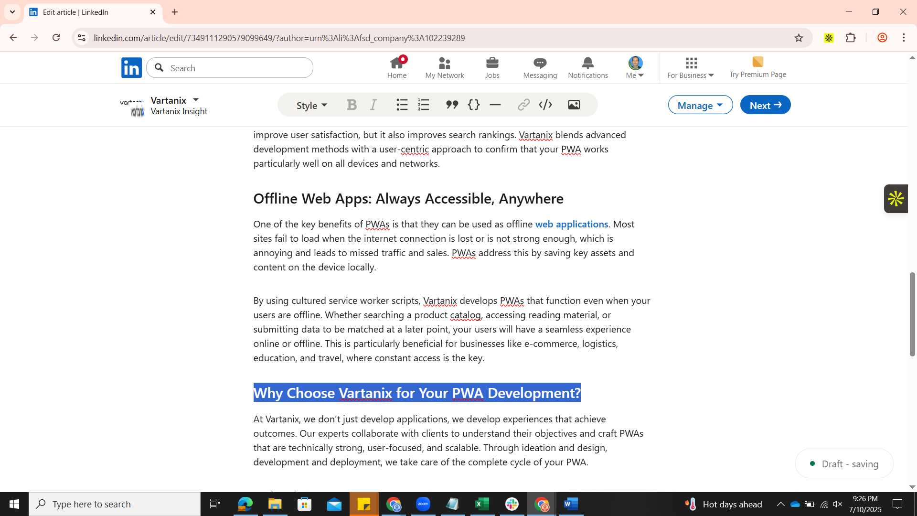The width and height of the screenshot is (917, 516).
Task: Open the Manage dropdown menu
Action: point(700,105)
